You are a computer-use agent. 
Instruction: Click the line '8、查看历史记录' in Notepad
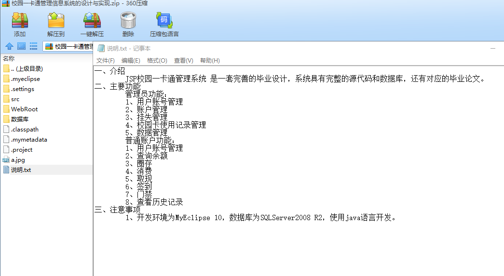pyautogui.click(x=154, y=202)
